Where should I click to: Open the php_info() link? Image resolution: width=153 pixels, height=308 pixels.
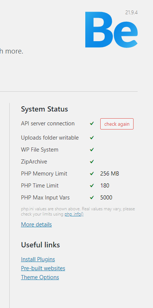click(x=74, y=214)
